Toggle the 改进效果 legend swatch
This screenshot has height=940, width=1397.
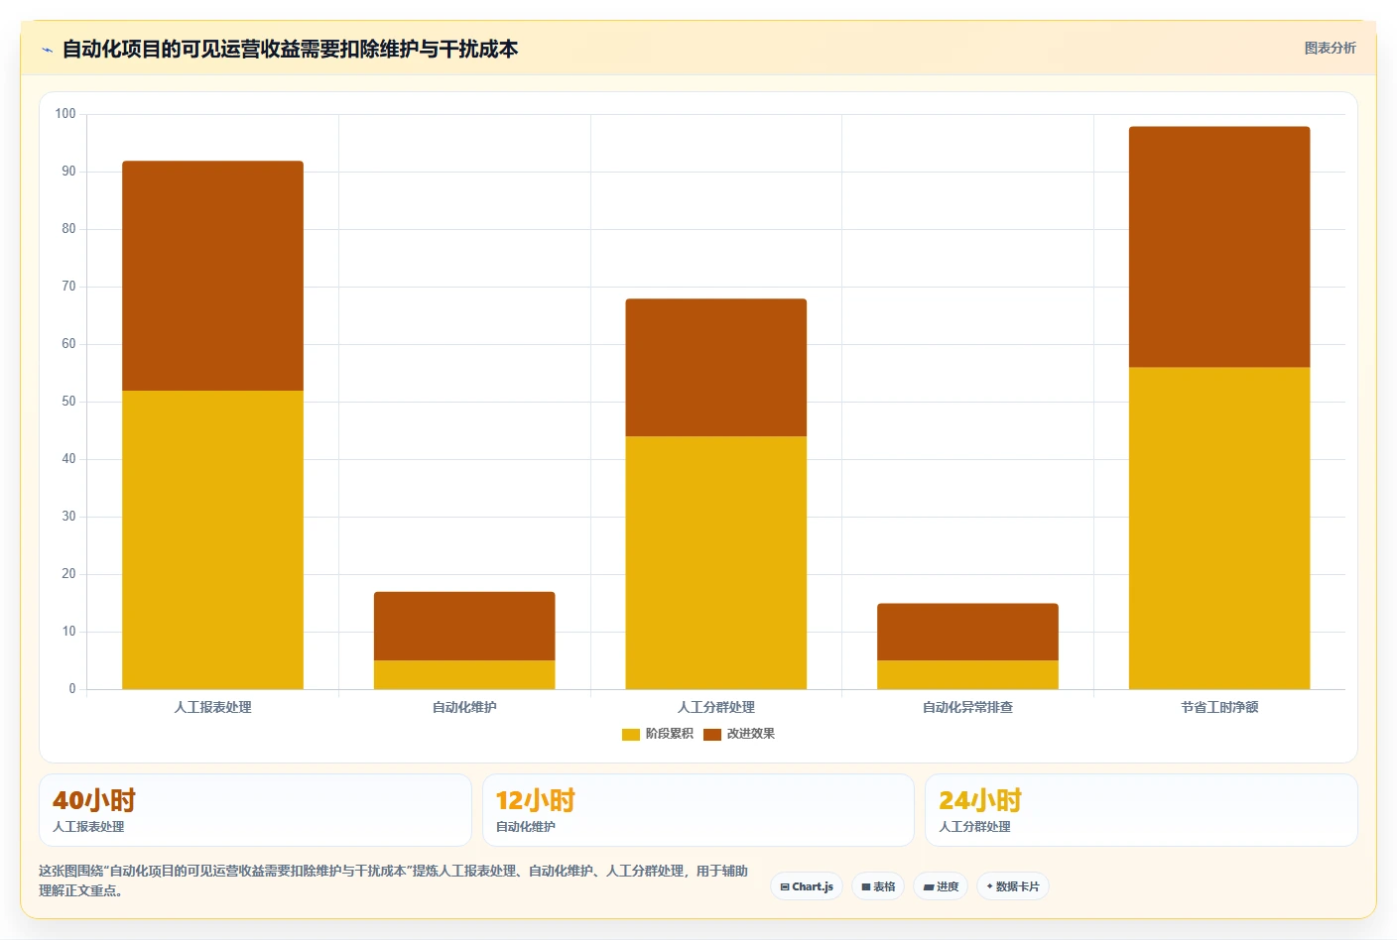[x=712, y=734]
